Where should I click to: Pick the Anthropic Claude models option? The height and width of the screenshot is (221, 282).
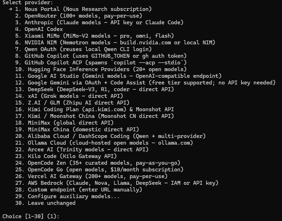(x=99, y=23)
